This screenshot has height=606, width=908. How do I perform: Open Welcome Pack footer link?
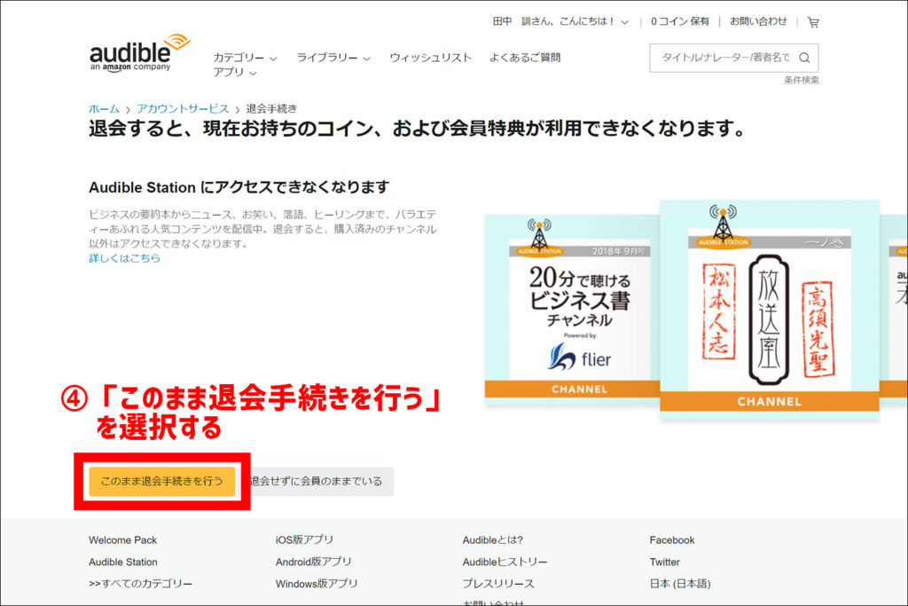(x=122, y=540)
